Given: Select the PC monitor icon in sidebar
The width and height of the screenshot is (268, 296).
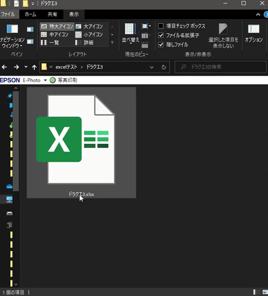Looking at the screenshot, I should pos(10,199).
